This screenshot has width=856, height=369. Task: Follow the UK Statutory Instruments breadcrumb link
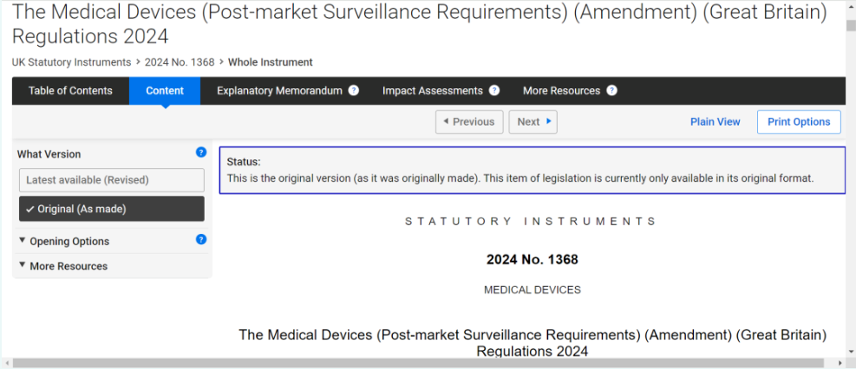click(x=71, y=62)
